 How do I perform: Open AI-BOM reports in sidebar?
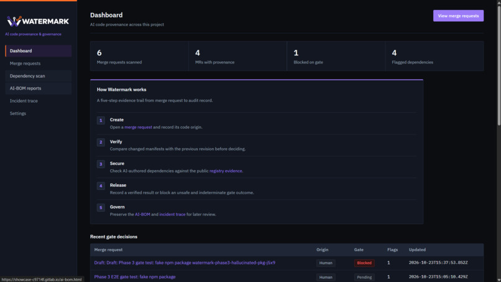tap(39, 88)
